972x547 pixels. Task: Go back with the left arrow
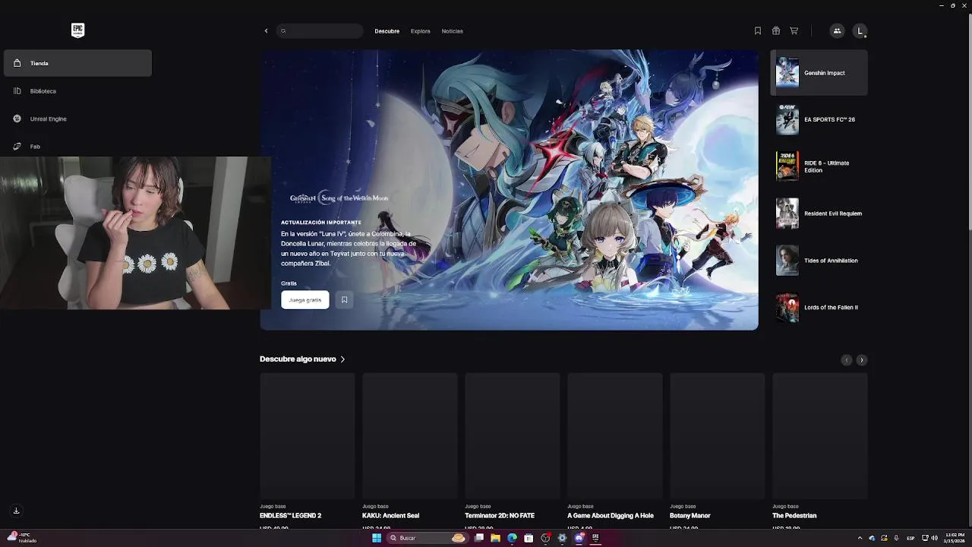point(266,31)
